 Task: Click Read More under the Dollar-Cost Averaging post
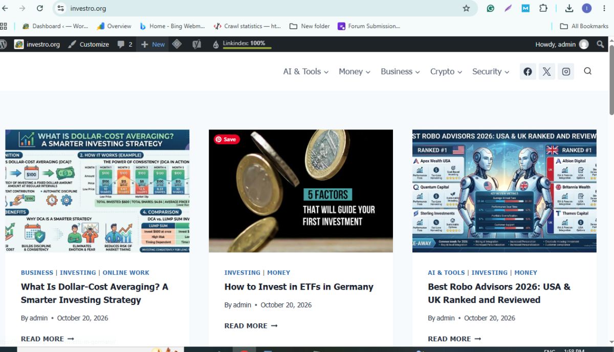point(47,339)
